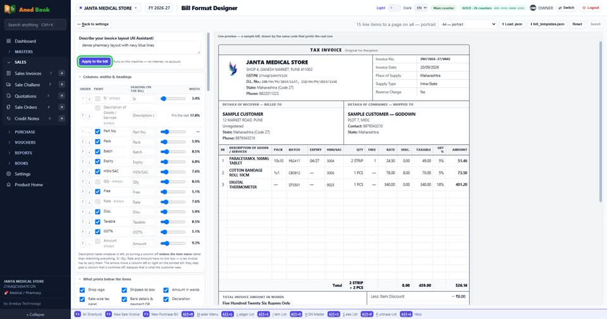Move the Free column down
Screen dimensions: 607x319
pyautogui.click(x=89, y=192)
